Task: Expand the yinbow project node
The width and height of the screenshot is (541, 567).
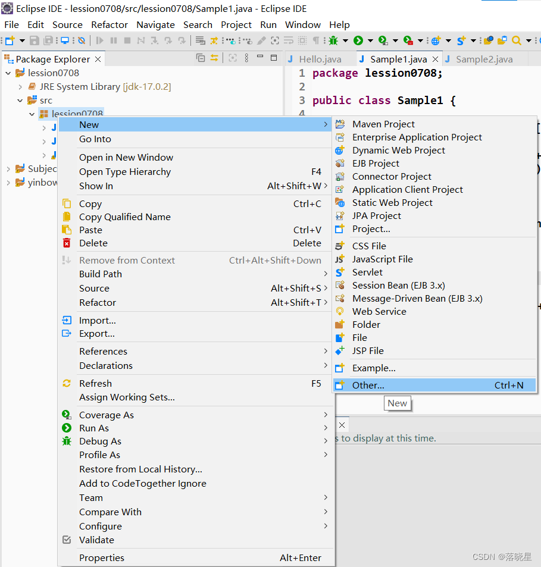Action: pos(8,183)
